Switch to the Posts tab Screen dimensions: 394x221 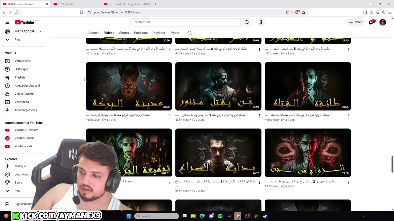175,33
